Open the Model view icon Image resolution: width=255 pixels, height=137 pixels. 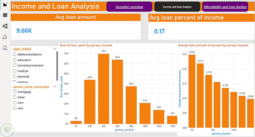5,26
